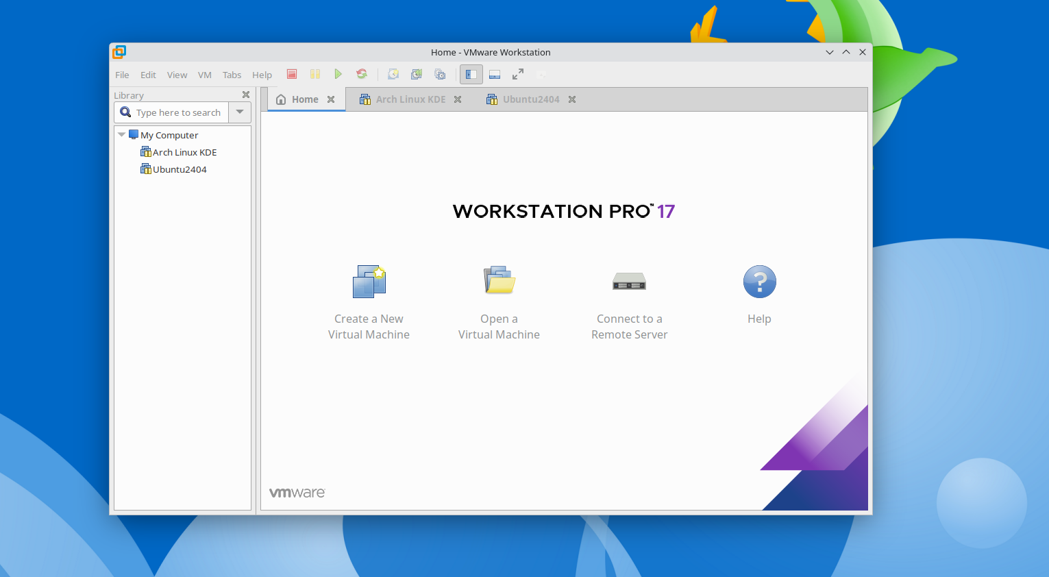Collapse the My Computer tree node
Screen dimensions: 1049x577
tap(121, 135)
